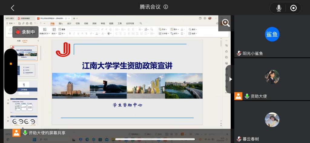Click 资助大使 participant's profile photo
Viewport: 310px width, 143px height.
coord(272,77)
